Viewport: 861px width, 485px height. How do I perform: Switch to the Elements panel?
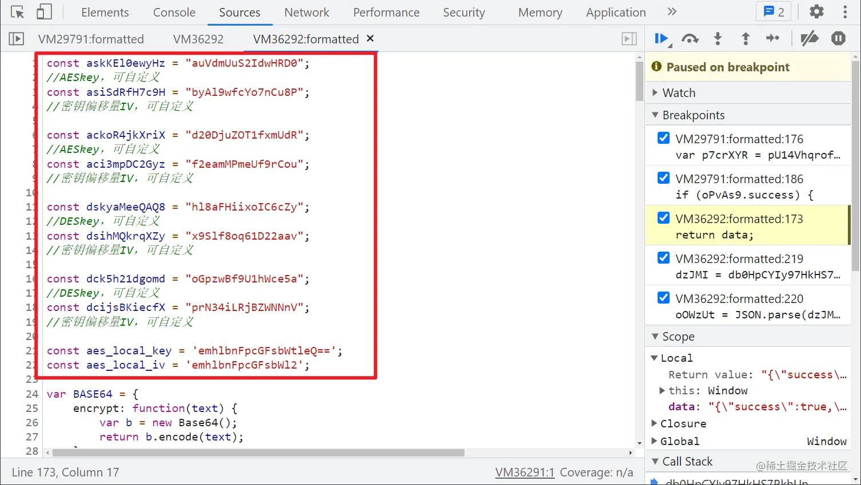point(105,13)
